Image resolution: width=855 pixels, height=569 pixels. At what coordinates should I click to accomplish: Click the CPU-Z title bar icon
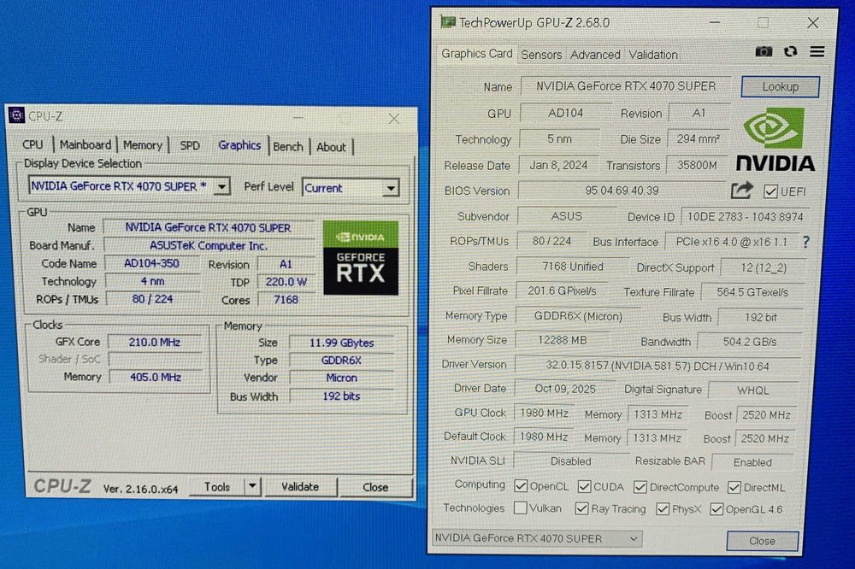click(x=16, y=115)
